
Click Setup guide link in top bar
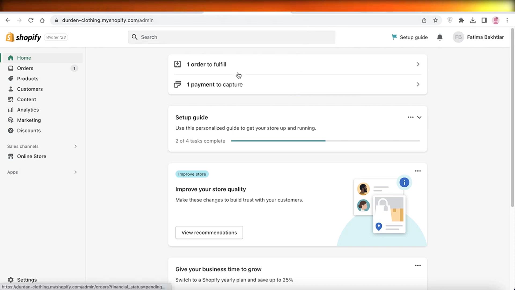pyautogui.click(x=410, y=37)
